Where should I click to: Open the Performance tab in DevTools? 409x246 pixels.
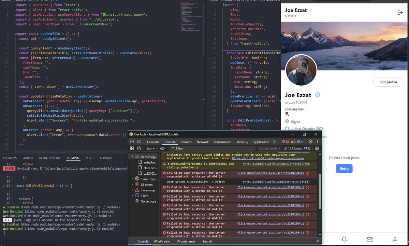pyautogui.click(x=222, y=142)
